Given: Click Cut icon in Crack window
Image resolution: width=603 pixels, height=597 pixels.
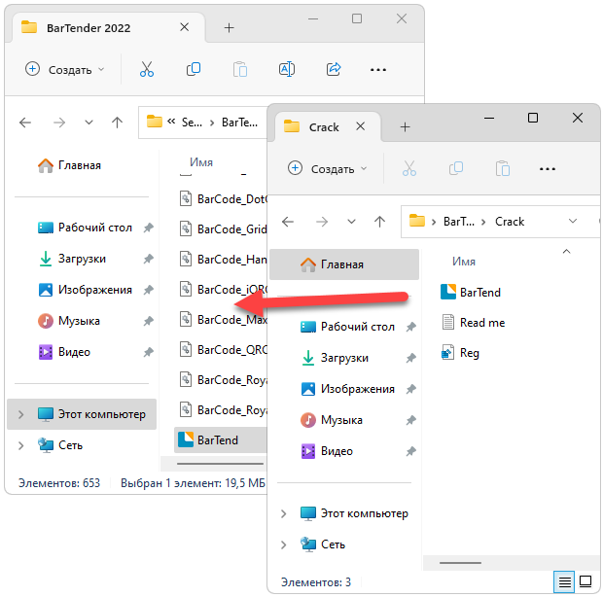Looking at the screenshot, I should [409, 168].
